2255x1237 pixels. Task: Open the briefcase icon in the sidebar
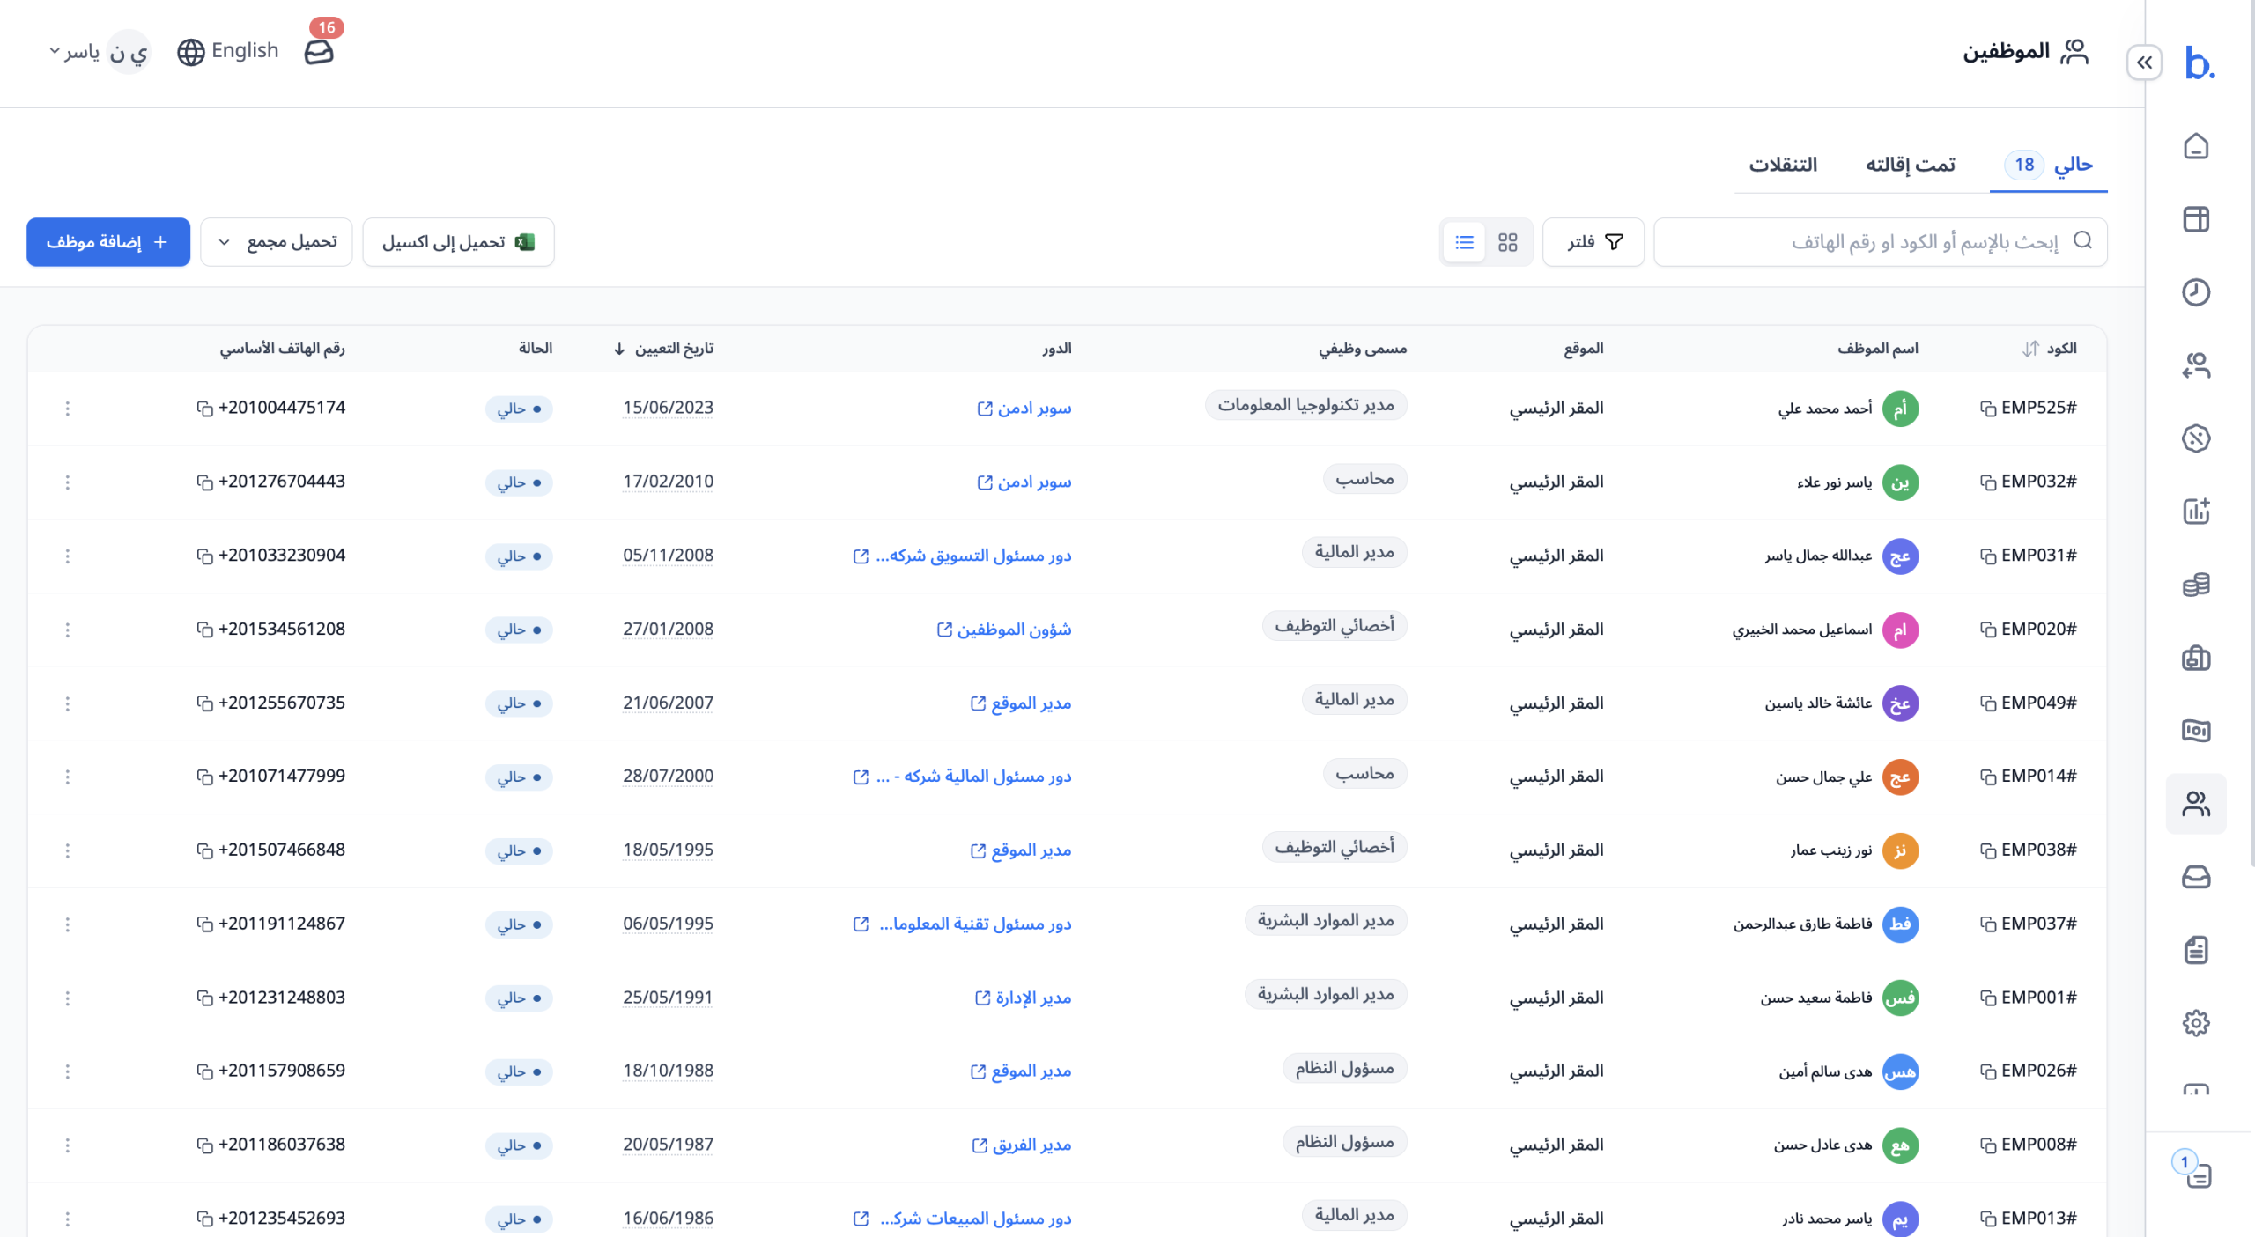[x=2196, y=658]
